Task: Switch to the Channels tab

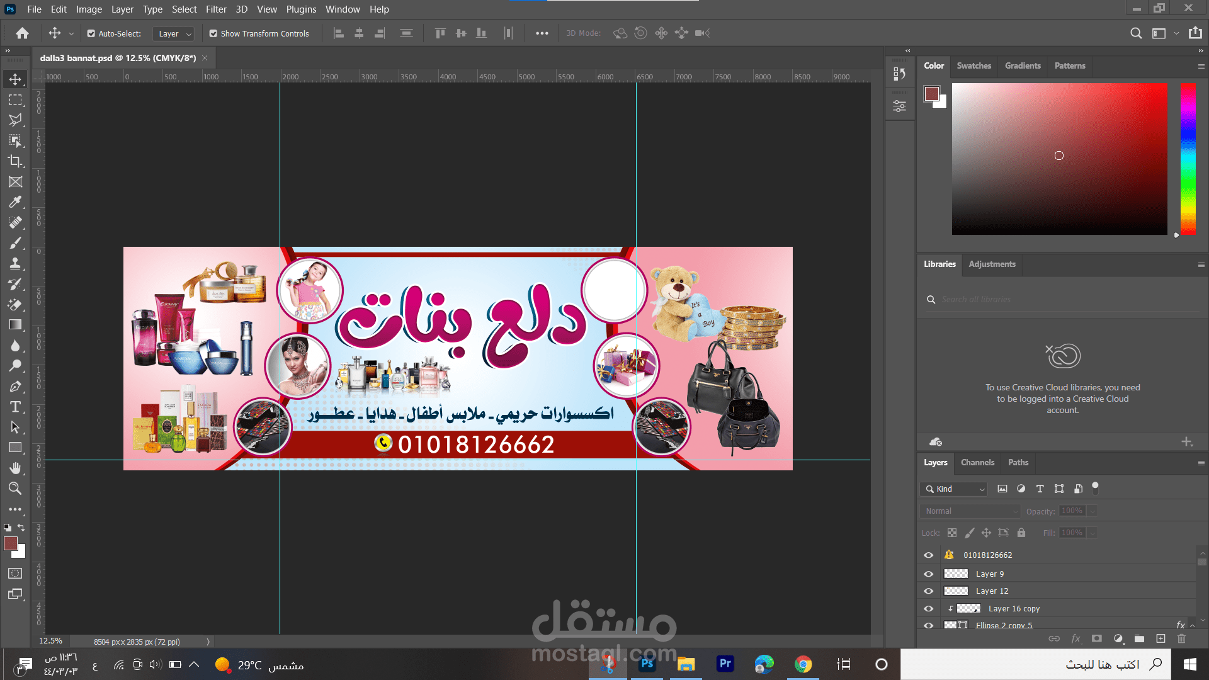Action: coord(977,463)
